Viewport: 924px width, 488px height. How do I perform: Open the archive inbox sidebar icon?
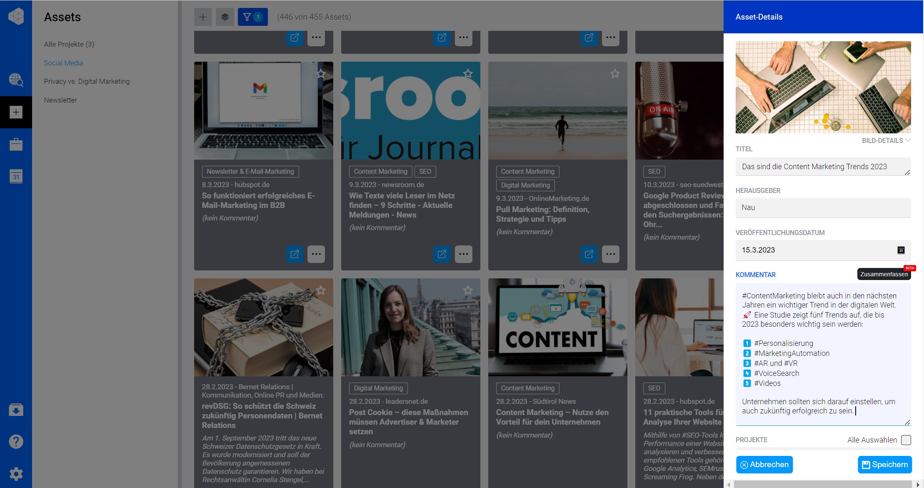coord(16,410)
